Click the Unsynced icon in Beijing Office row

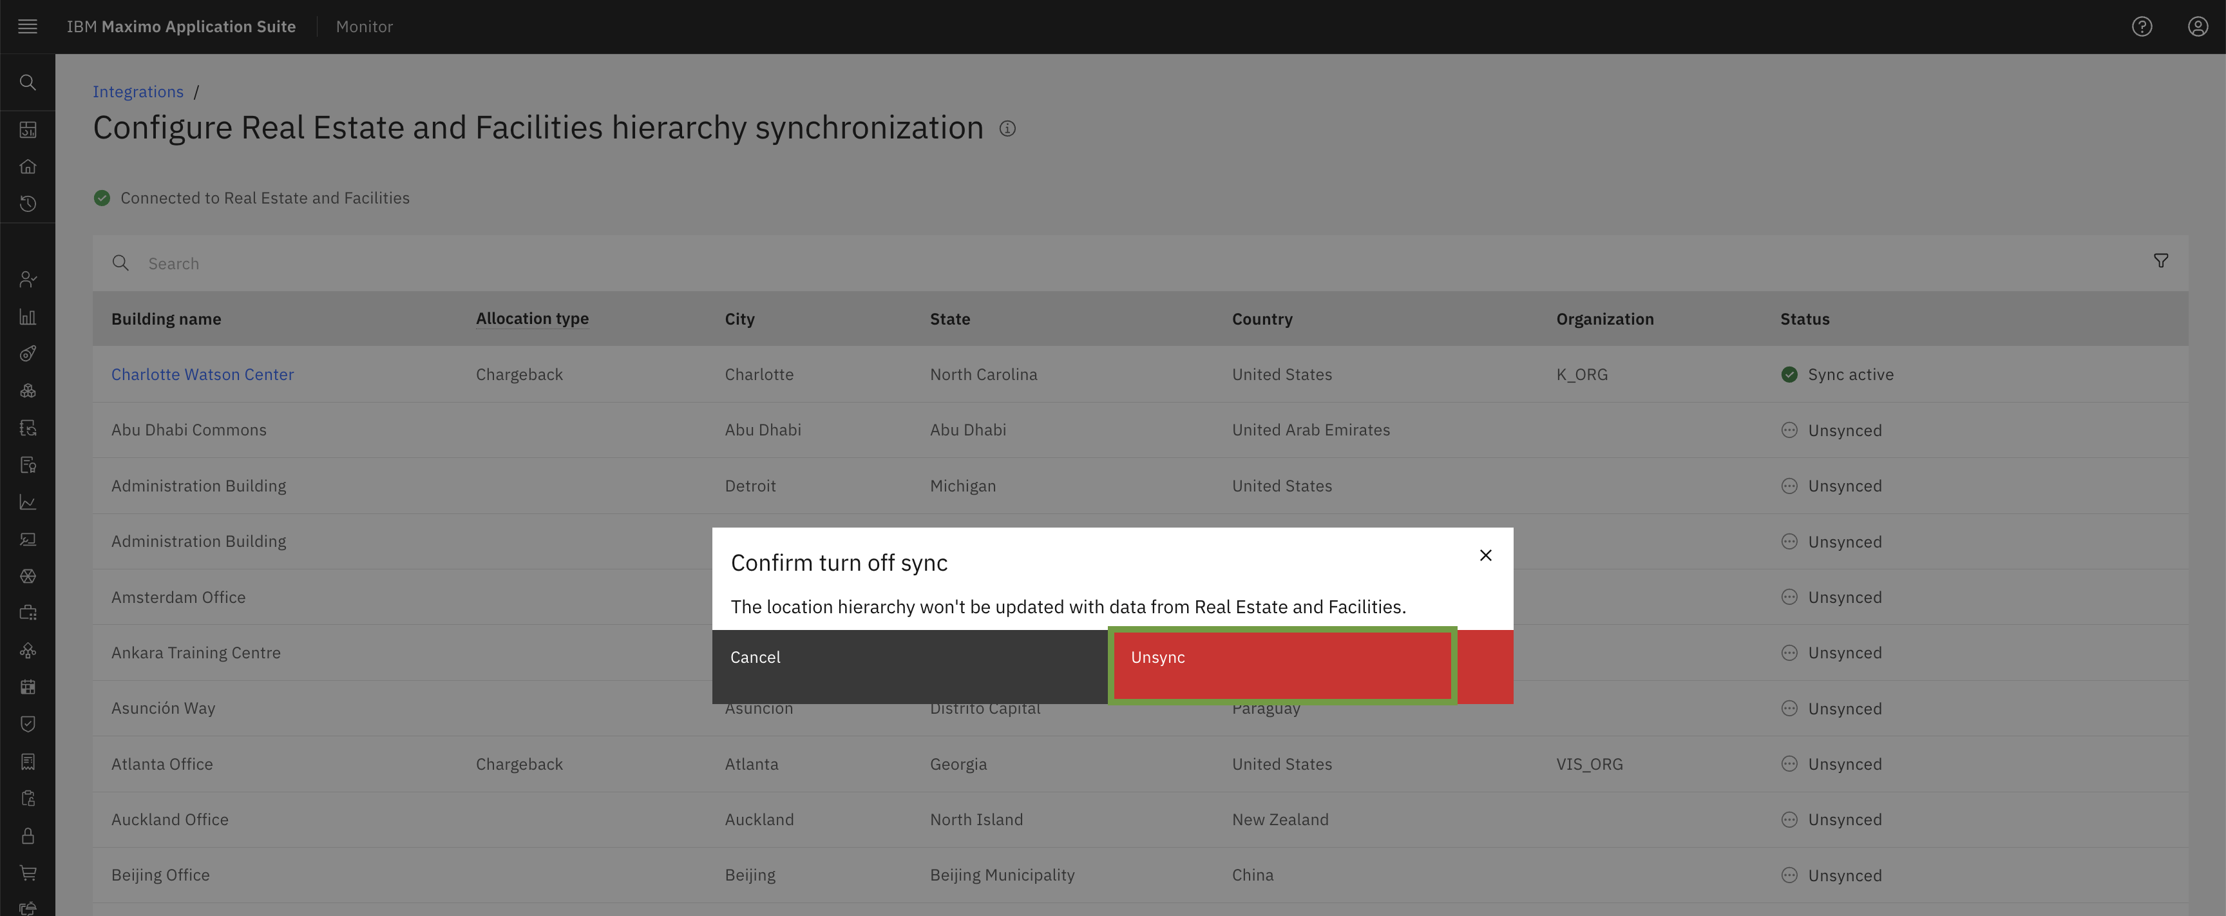(x=1789, y=875)
